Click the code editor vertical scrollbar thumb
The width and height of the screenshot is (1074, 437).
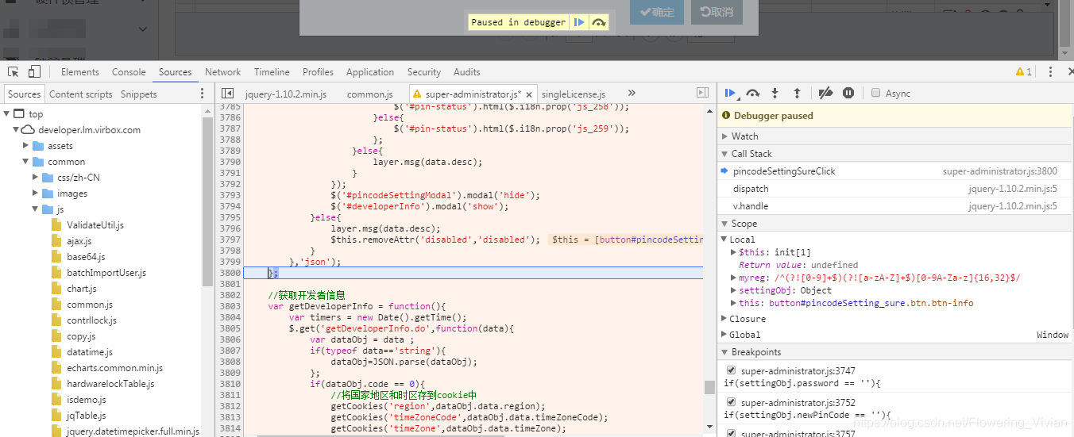(709, 387)
